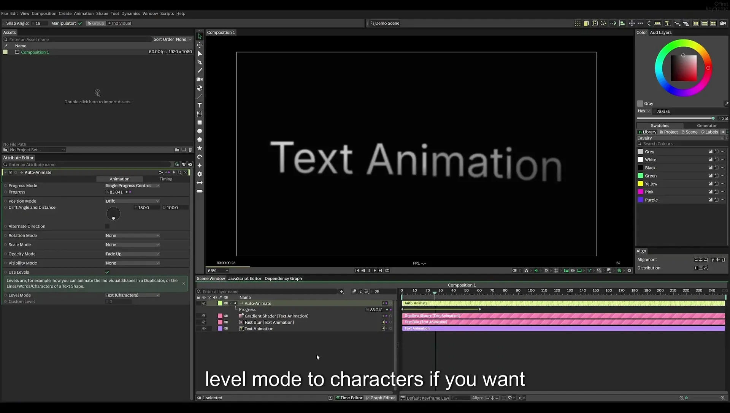The width and height of the screenshot is (730, 413).
Task: Click the alpha opacity slider
Action: coord(676,118)
